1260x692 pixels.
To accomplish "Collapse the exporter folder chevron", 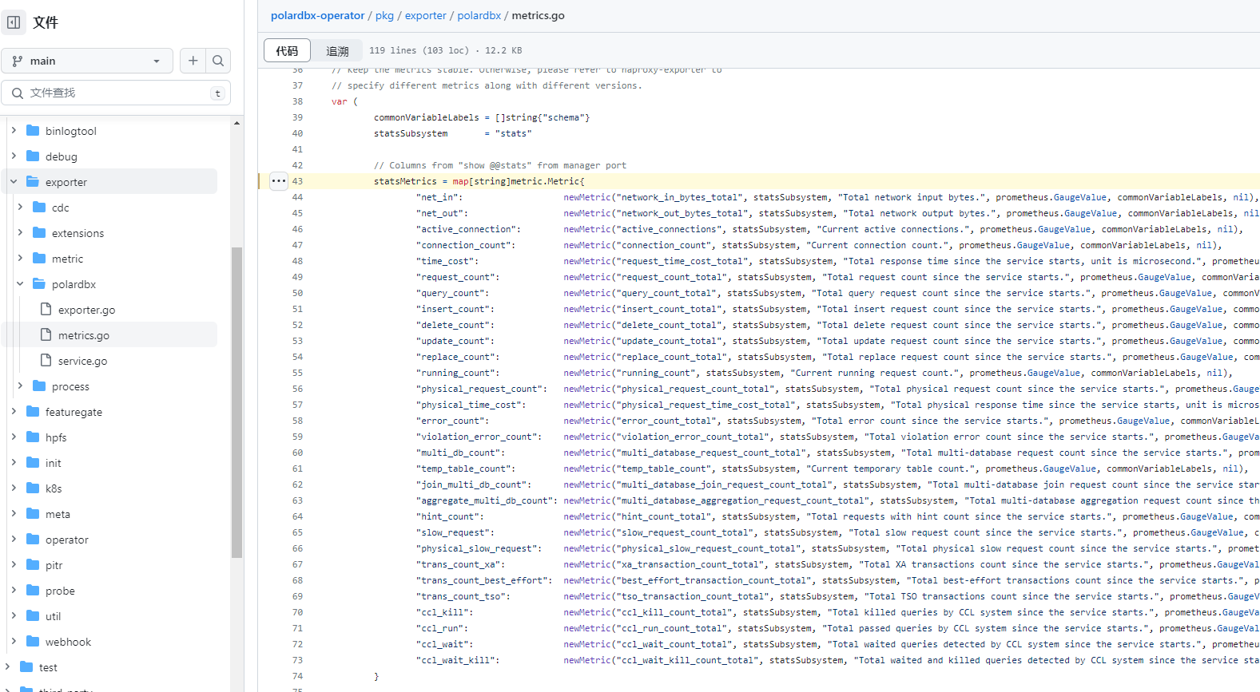I will 14,181.
